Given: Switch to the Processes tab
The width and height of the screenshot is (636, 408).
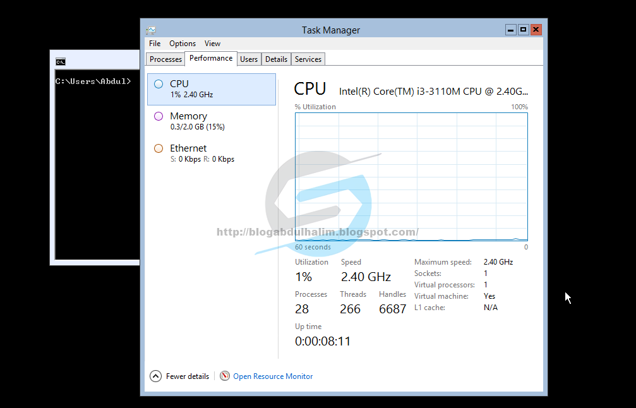Looking at the screenshot, I should pos(165,59).
